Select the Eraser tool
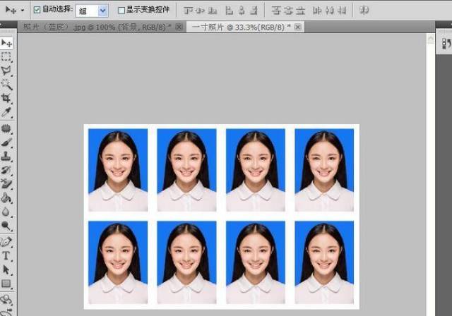This screenshot has width=452, height=316. pyautogui.click(x=7, y=184)
